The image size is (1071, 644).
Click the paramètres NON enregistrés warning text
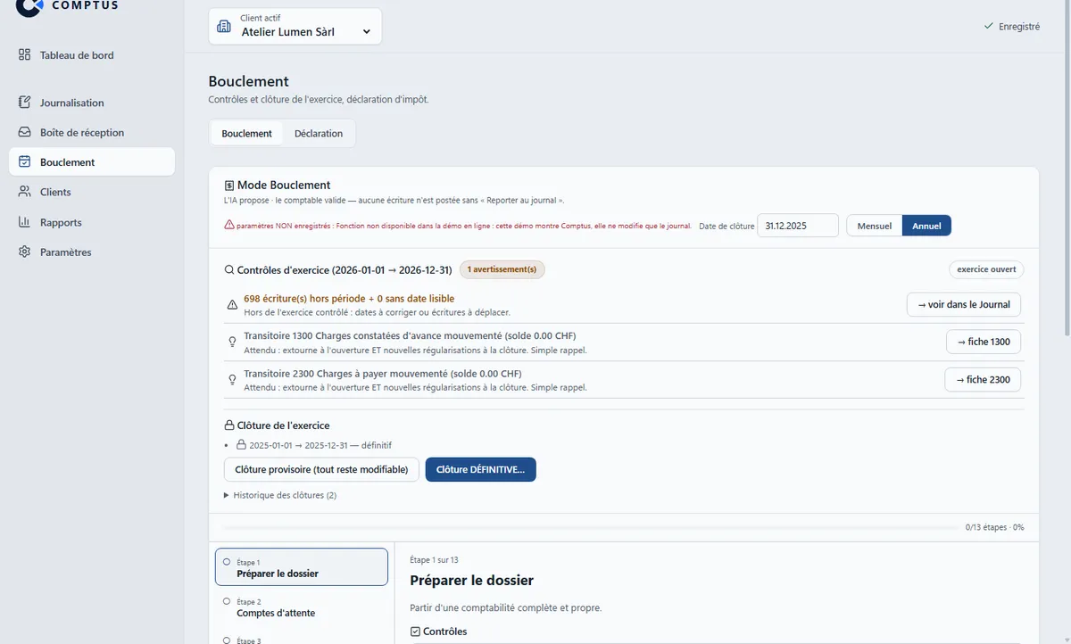464,226
